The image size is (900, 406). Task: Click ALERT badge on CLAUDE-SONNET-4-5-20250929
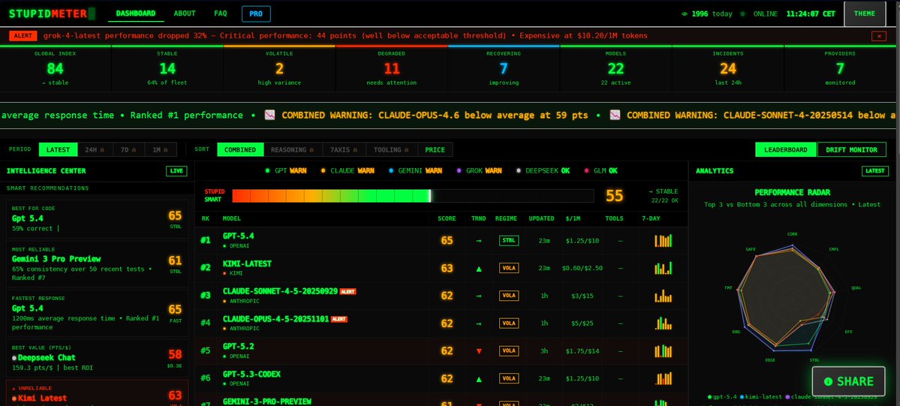[x=348, y=292]
